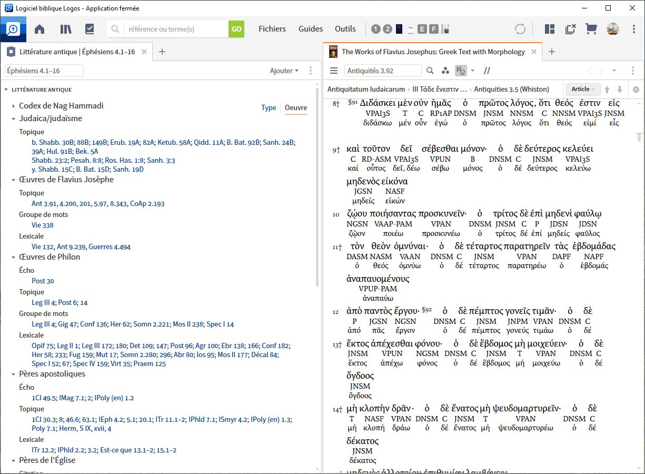Close the Littérature antique tab

click(x=144, y=52)
